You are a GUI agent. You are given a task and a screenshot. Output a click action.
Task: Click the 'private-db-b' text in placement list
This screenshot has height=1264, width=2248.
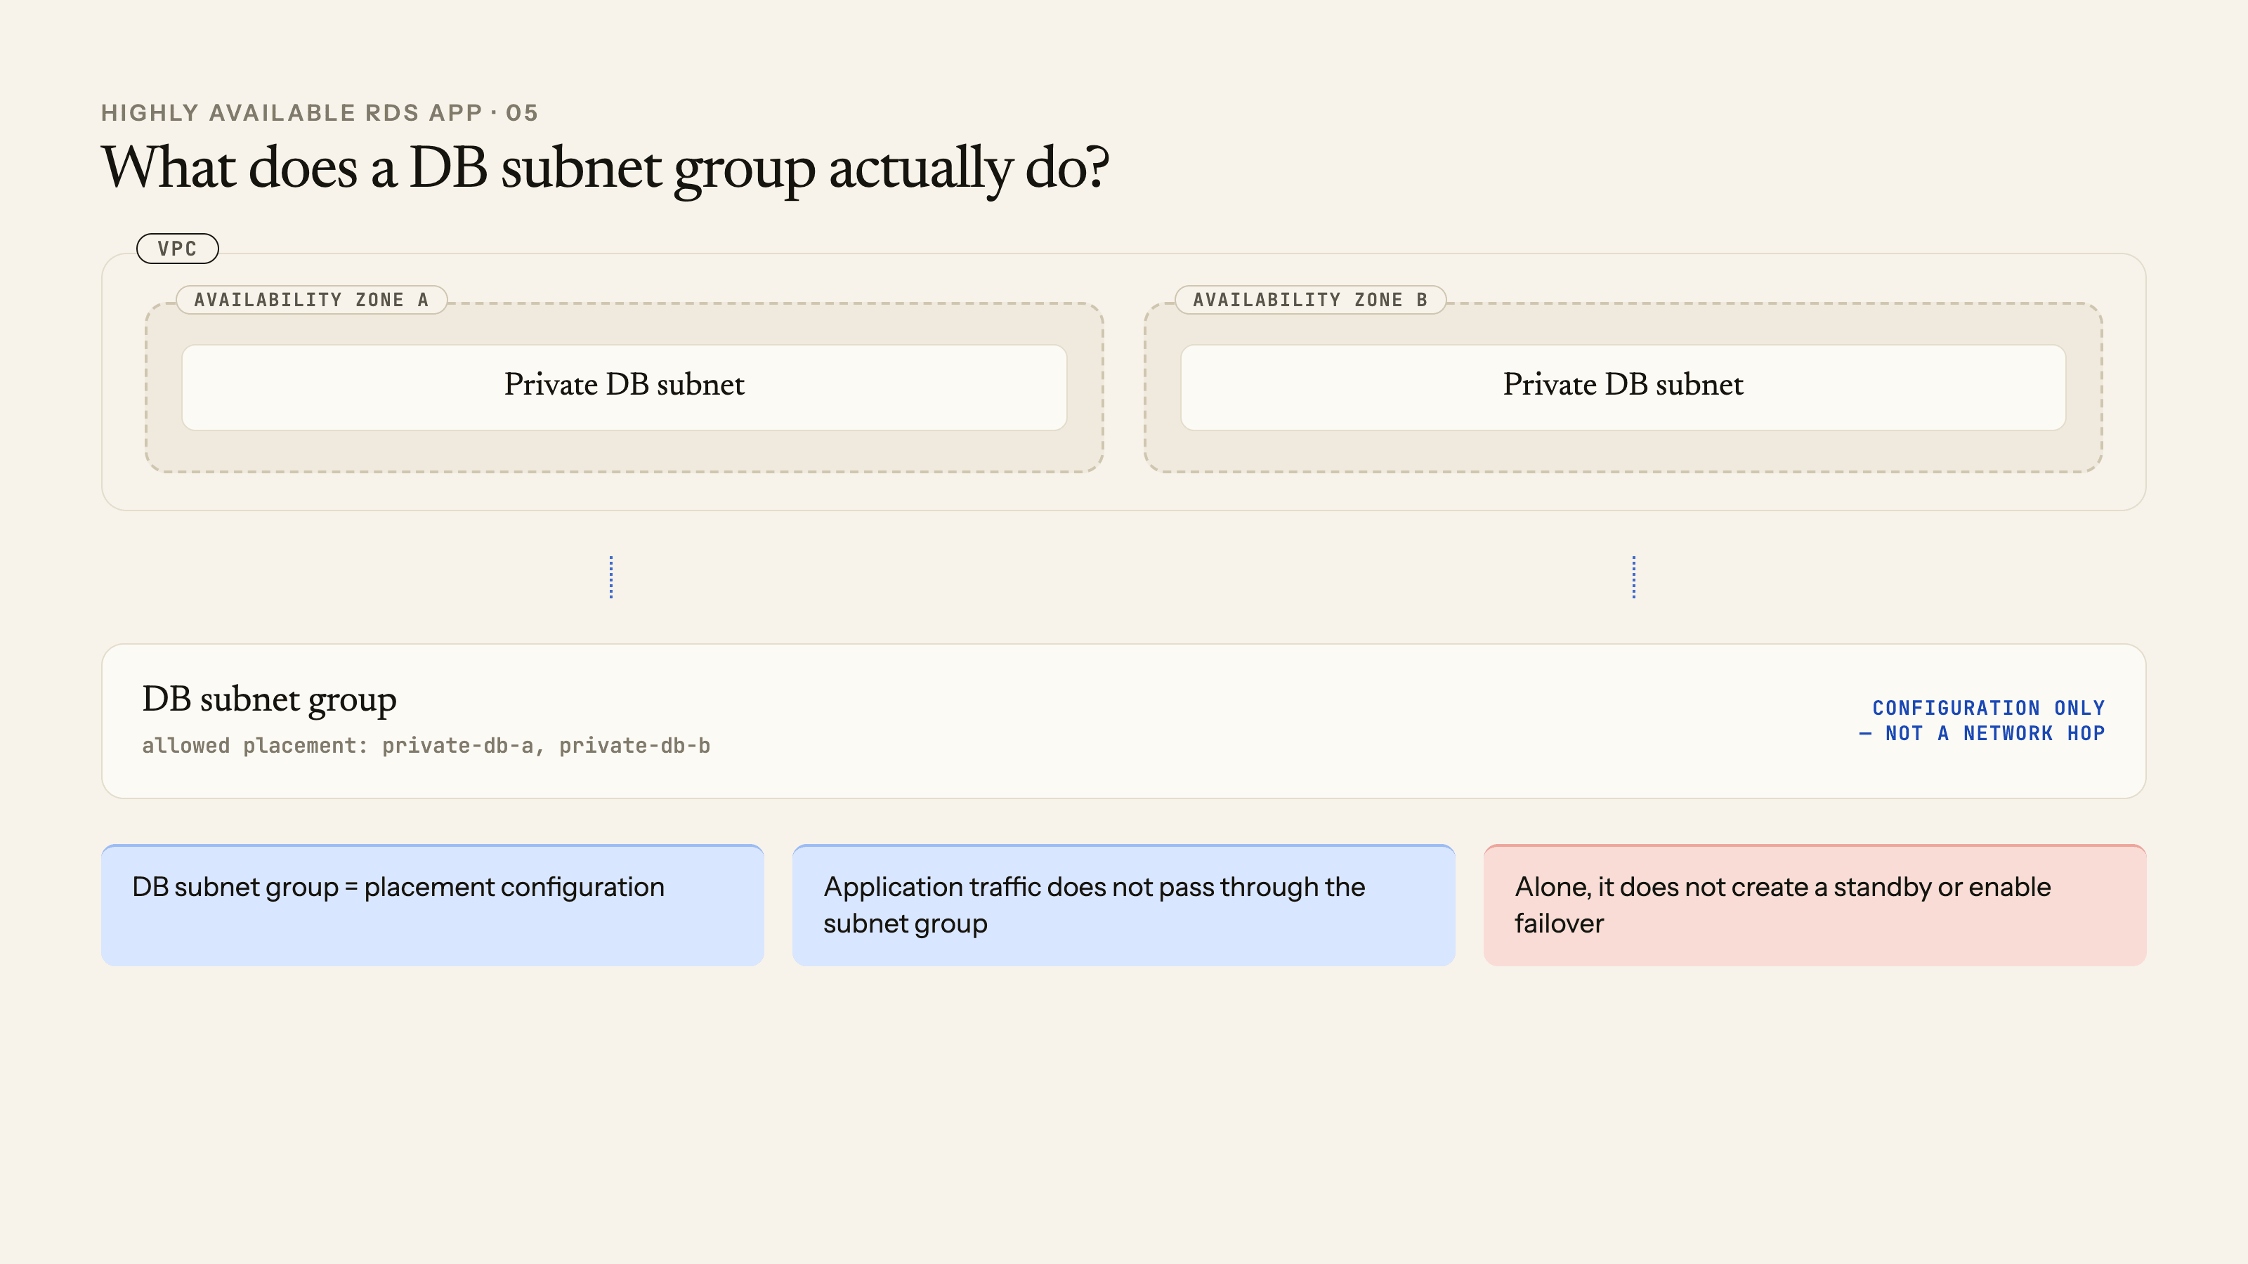[x=634, y=746]
